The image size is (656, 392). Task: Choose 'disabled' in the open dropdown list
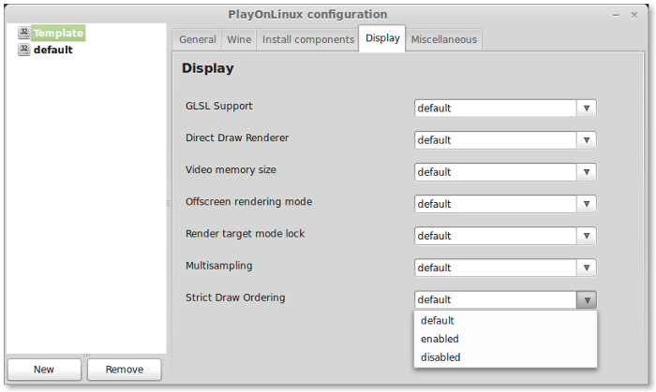(x=505, y=357)
